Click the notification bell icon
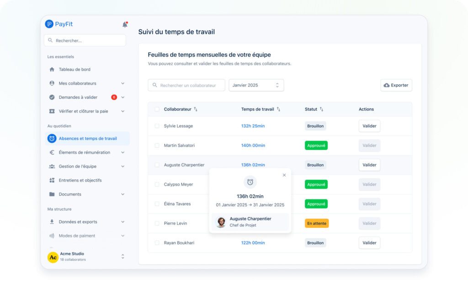468x285 pixels. point(125,24)
